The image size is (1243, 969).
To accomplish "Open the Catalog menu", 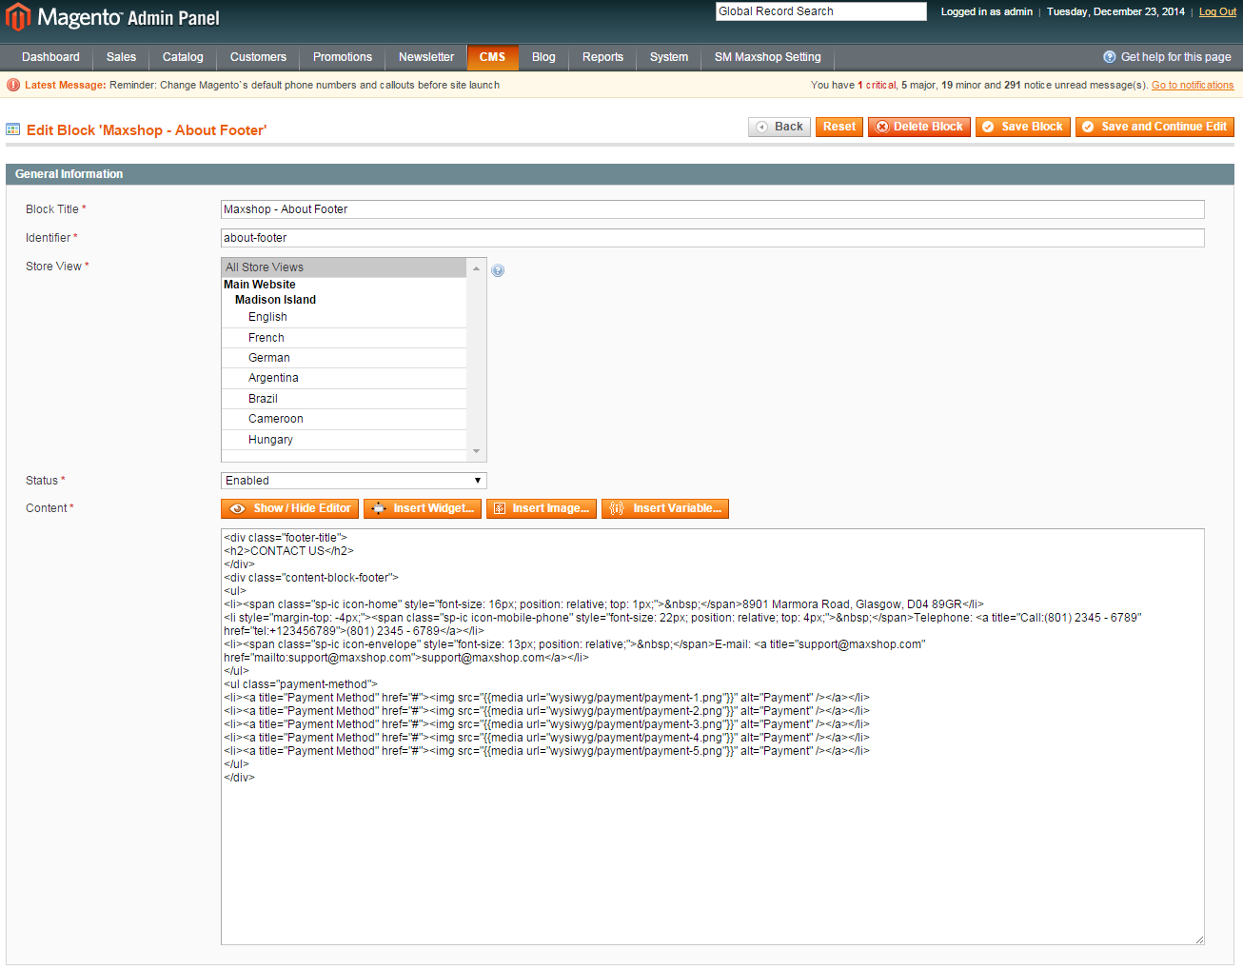I will (x=183, y=57).
